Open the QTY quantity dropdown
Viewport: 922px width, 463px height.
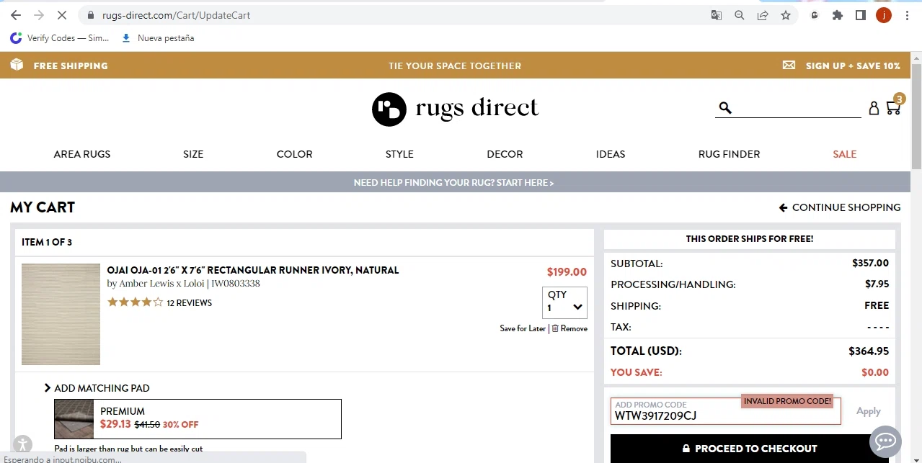(564, 302)
